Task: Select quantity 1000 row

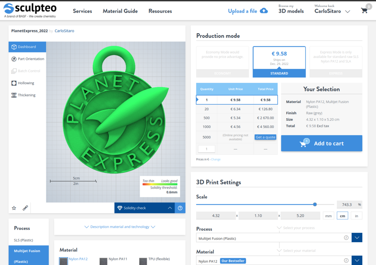Action: click(x=237, y=127)
